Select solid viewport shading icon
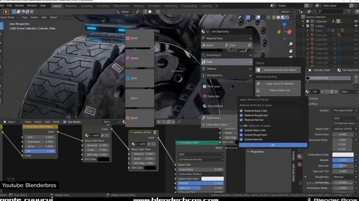The height and width of the screenshot is (201, 359). 278,17
